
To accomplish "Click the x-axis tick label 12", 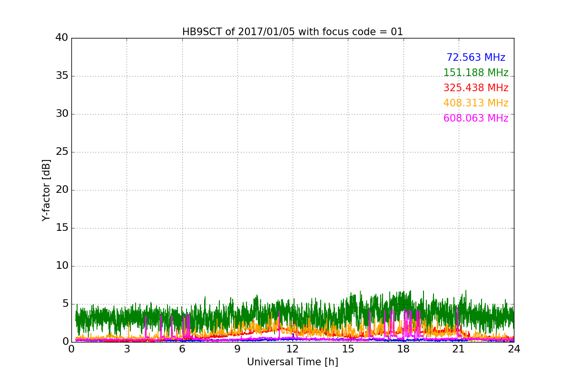I will pyautogui.click(x=293, y=349).
